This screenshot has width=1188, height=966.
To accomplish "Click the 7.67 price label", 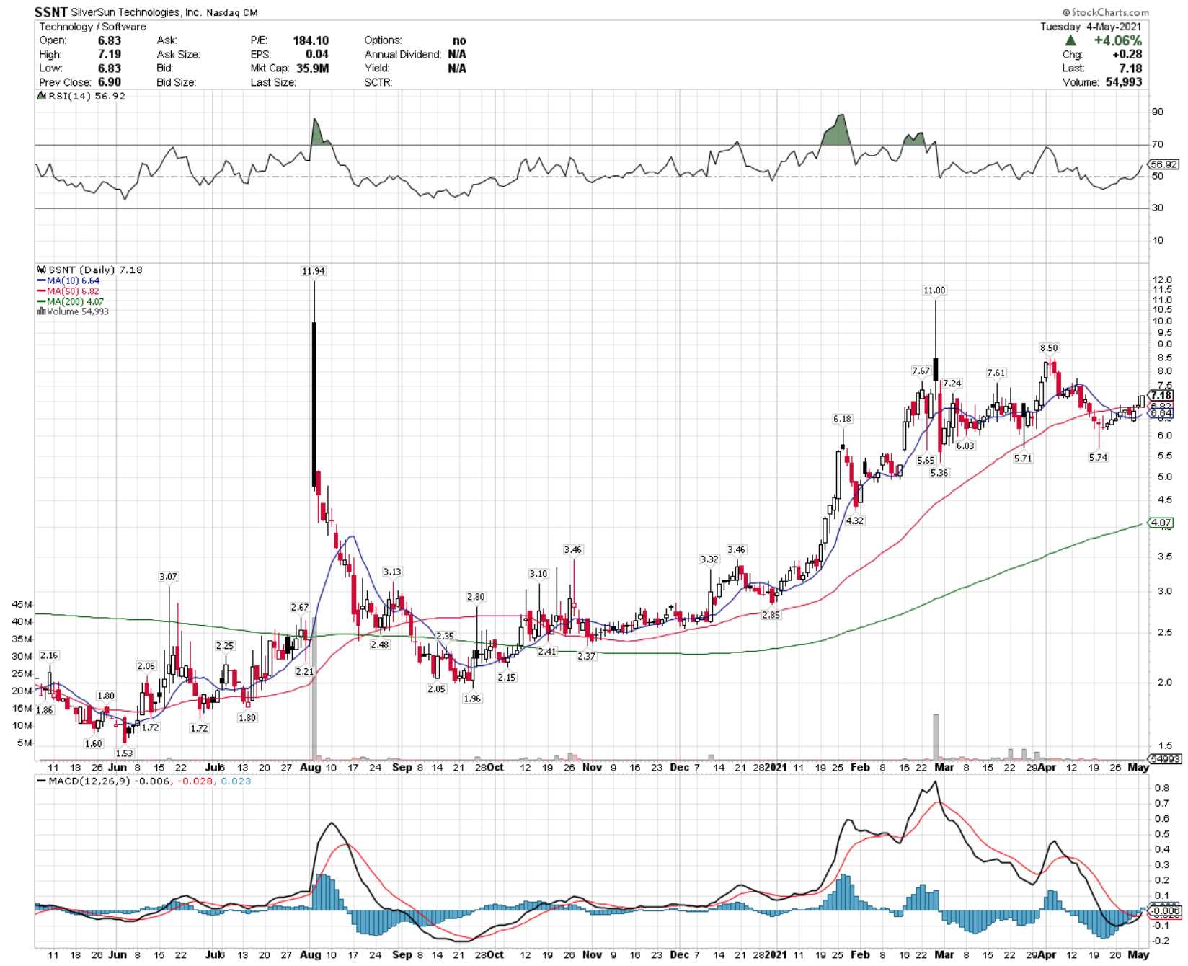I will [x=921, y=371].
